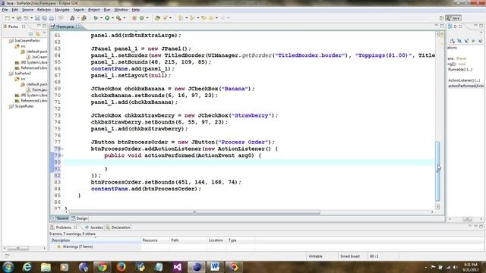The width and height of the screenshot is (486, 273).
Task: Click the Open Type toolbar icon
Action: pyautogui.click(x=157, y=18)
